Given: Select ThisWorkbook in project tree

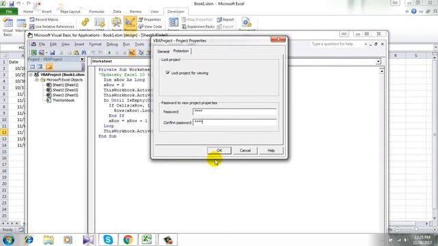Looking at the screenshot, I should tap(64, 100).
